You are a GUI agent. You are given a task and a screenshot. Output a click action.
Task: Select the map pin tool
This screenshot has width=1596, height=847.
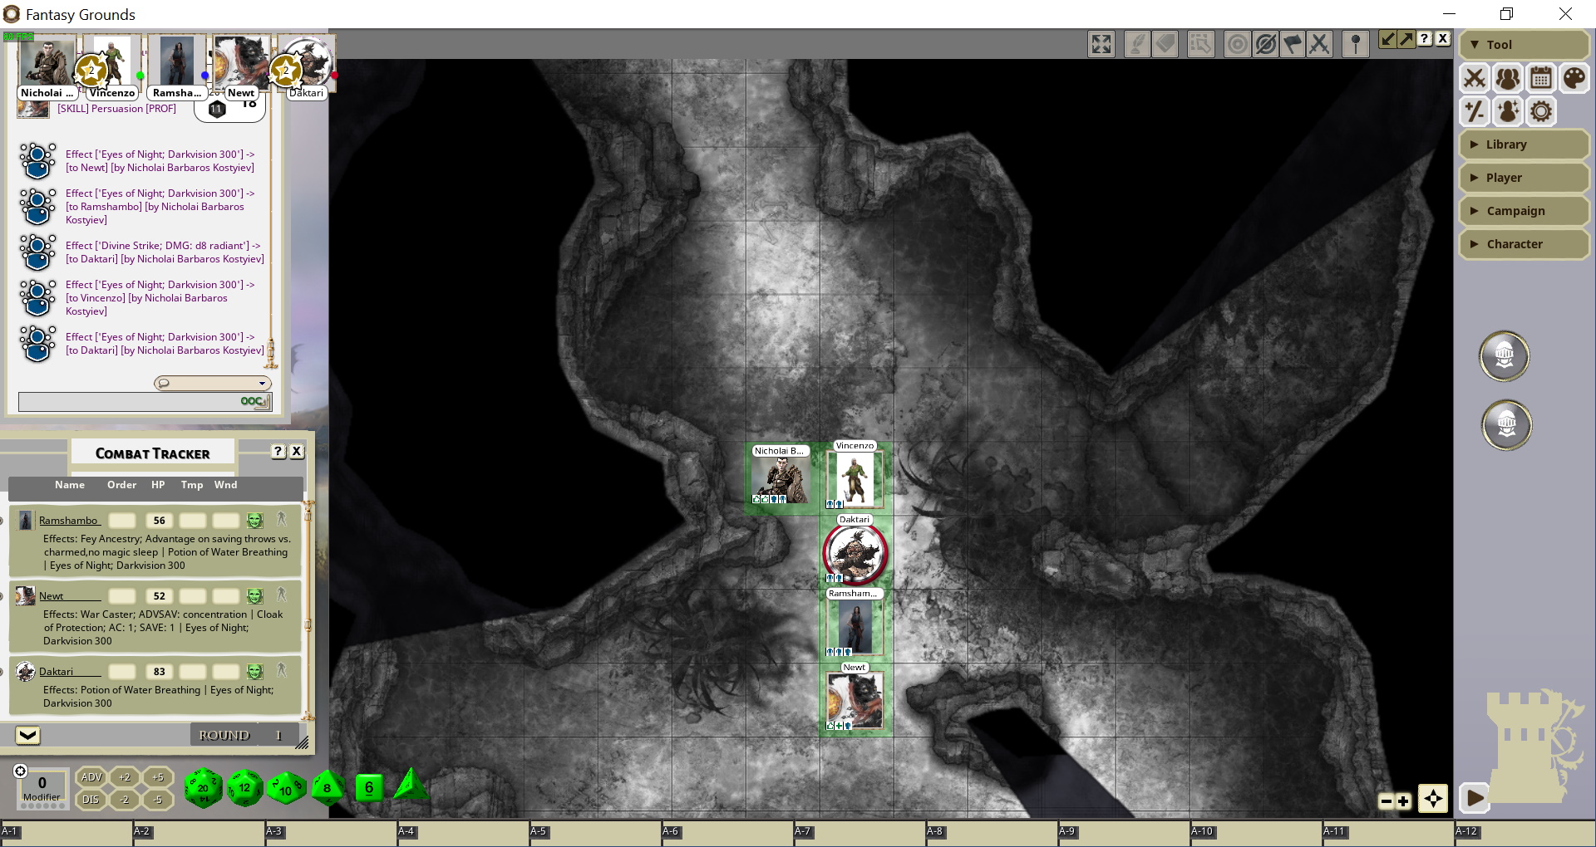(1356, 44)
